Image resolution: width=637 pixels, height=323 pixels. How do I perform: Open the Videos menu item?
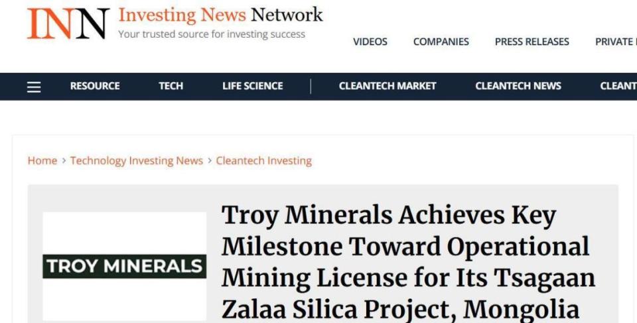point(370,42)
